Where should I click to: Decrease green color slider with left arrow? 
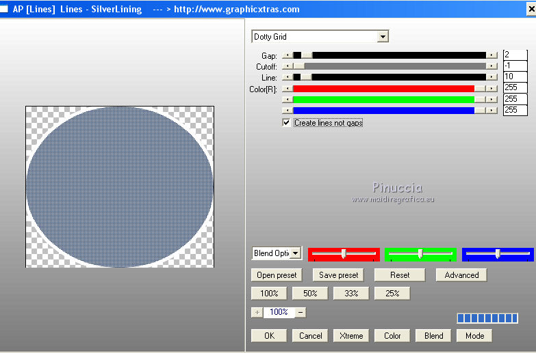pyautogui.click(x=288, y=100)
